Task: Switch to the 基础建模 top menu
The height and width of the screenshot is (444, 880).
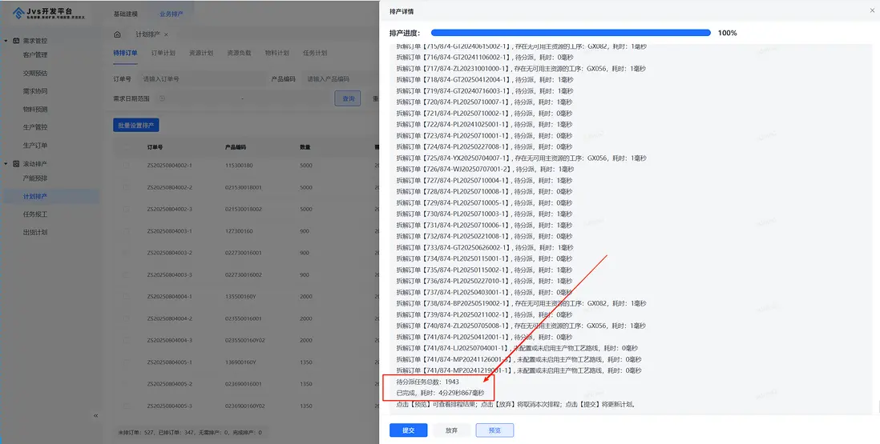Action: tap(125, 14)
